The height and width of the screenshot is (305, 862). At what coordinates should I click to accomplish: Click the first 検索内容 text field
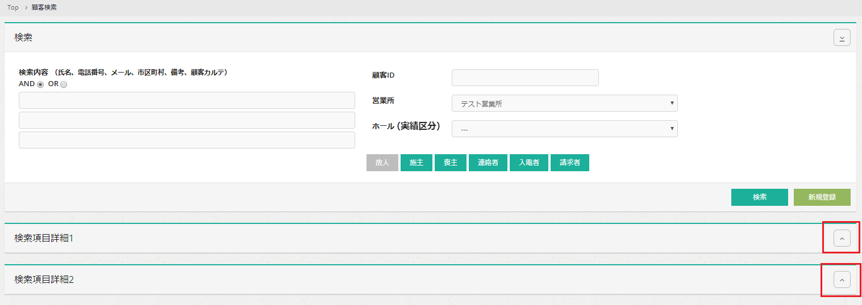pyautogui.click(x=187, y=100)
